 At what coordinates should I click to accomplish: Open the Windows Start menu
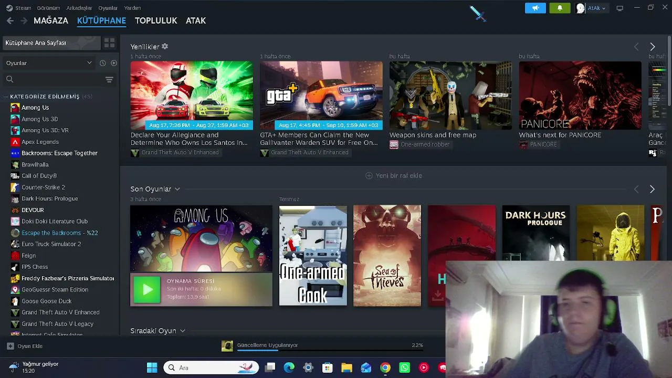click(x=152, y=367)
